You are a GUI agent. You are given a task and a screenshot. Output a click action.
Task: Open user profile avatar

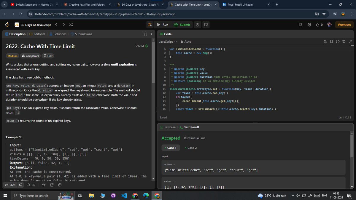(x=329, y=25)
